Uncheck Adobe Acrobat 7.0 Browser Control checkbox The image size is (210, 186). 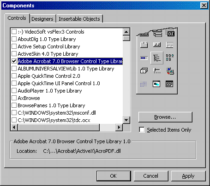coord(14,61)
